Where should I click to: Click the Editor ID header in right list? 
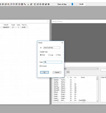104,77
